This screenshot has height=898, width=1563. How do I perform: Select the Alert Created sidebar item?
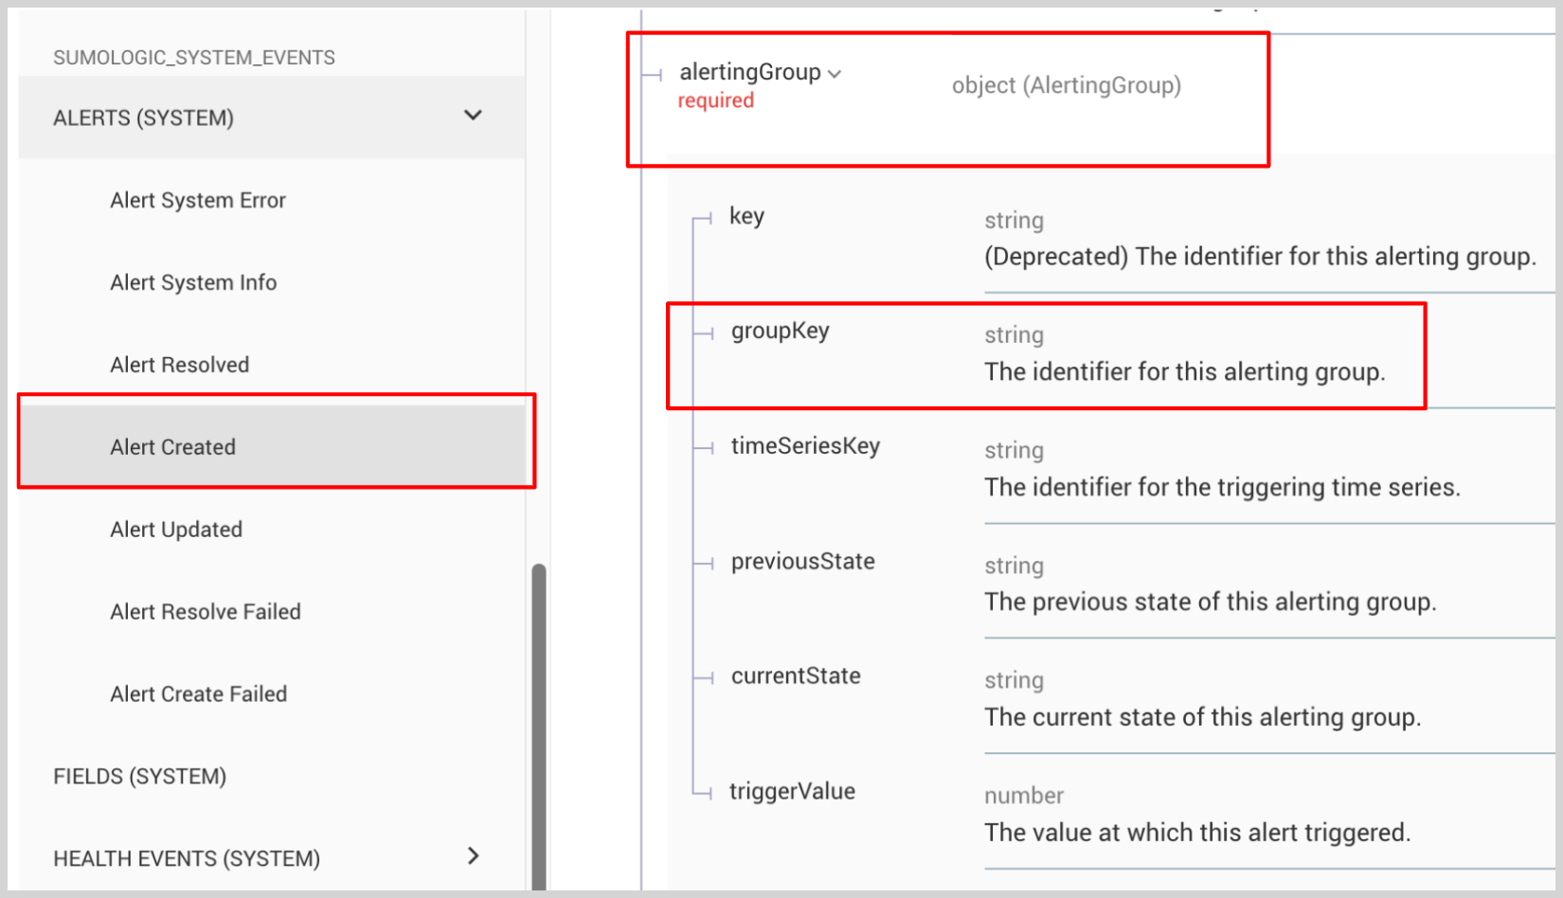(172, 447)
